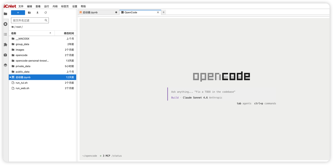Screen dimensions: 333x165
Task: Close the OpenCode tab
Action: [158, 12]
